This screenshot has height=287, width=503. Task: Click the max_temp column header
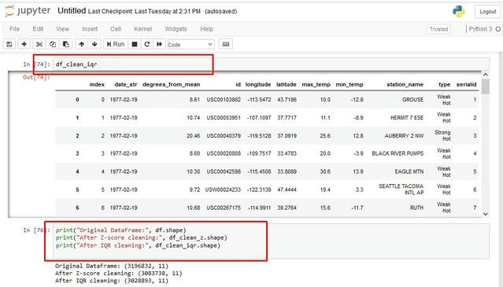click(316, 85)
